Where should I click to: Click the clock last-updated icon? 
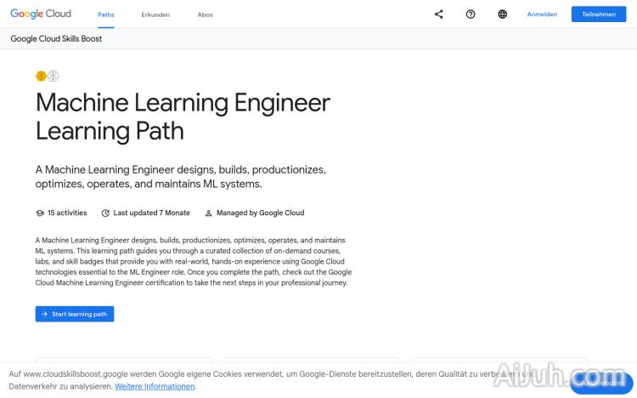pyautogui.click(x=105, y=213)
